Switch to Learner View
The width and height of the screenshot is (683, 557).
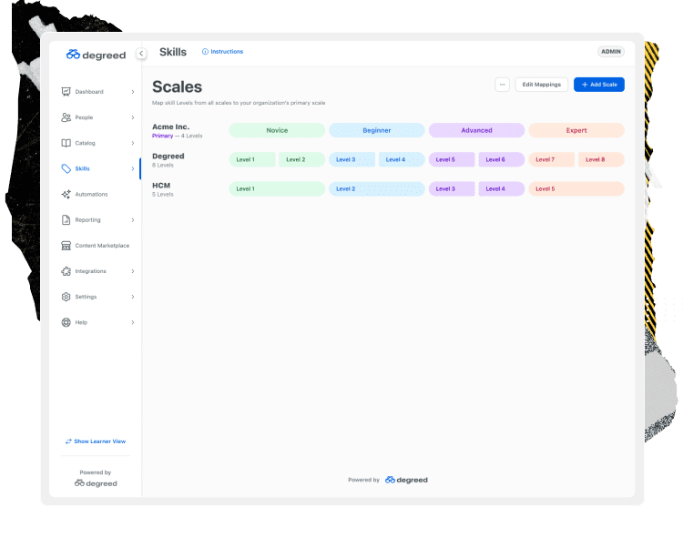click(96, 441)
